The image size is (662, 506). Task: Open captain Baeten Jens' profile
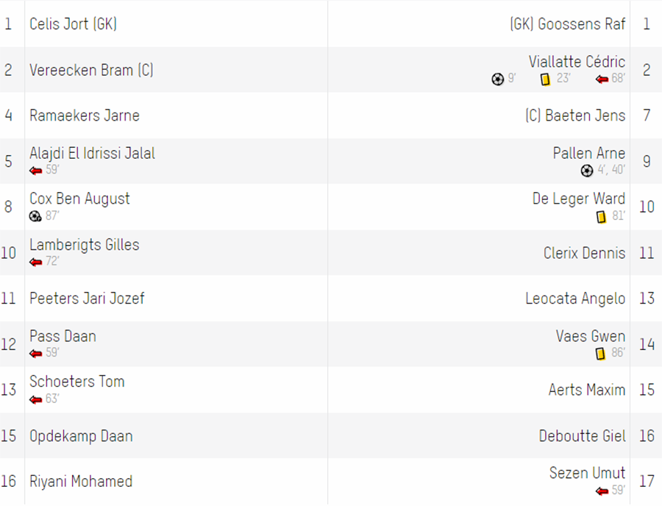tap(575, 115)
